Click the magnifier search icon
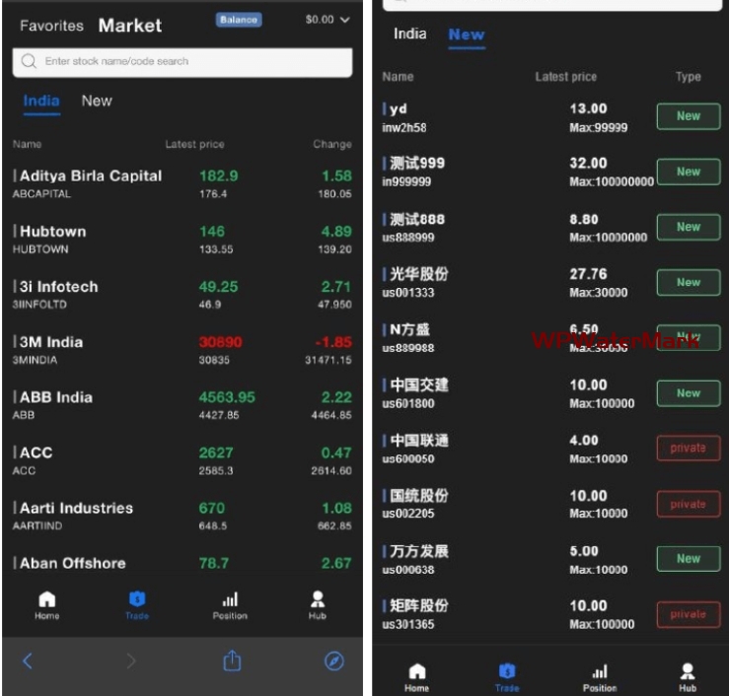The height and width of the screenshot is (696, 729). (x=29, y=61)
